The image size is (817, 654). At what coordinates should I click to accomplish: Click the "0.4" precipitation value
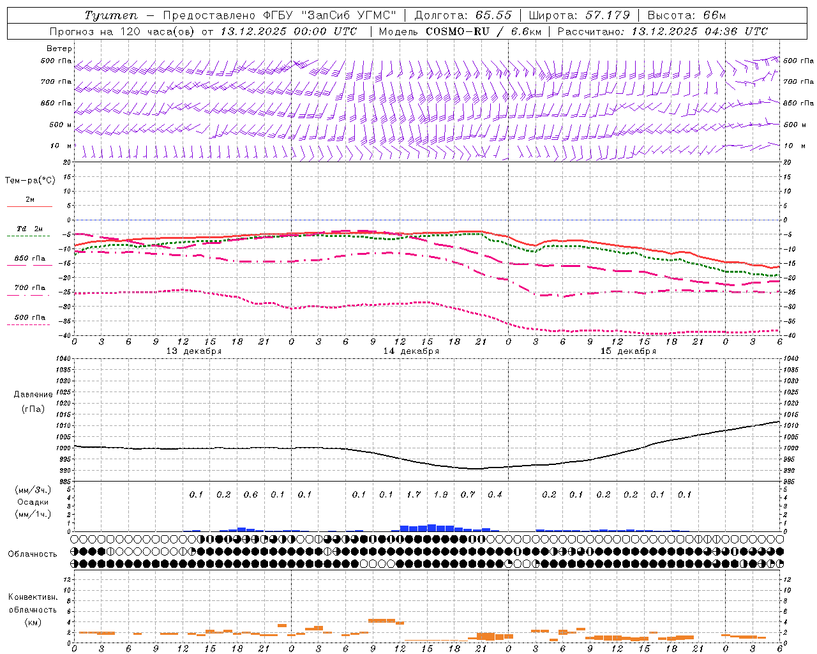(495, 494)
